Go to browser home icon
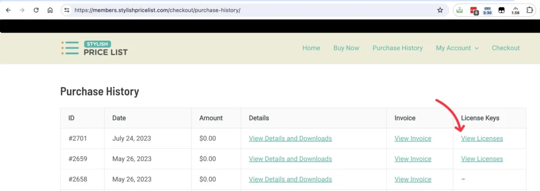The image size is (540, 191). click(50, 11)
